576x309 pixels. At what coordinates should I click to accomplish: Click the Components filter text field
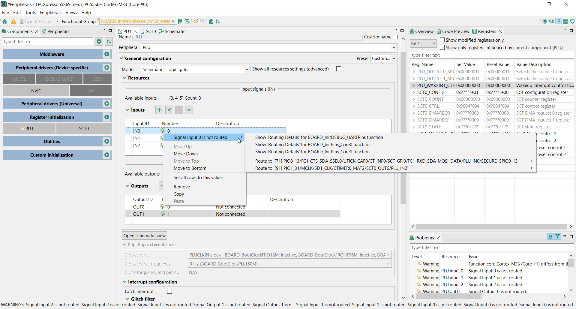pyautogui.click(x=48, y=41)
